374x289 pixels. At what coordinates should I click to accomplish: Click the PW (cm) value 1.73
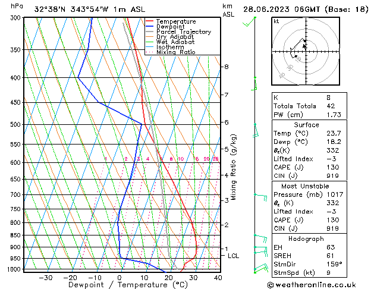pos(334,115)
